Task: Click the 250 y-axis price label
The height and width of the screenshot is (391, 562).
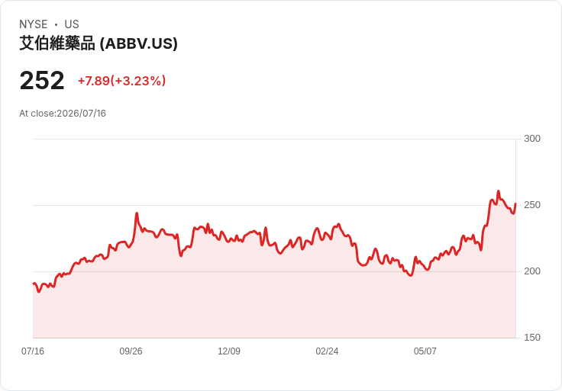Action: point(532,205)
